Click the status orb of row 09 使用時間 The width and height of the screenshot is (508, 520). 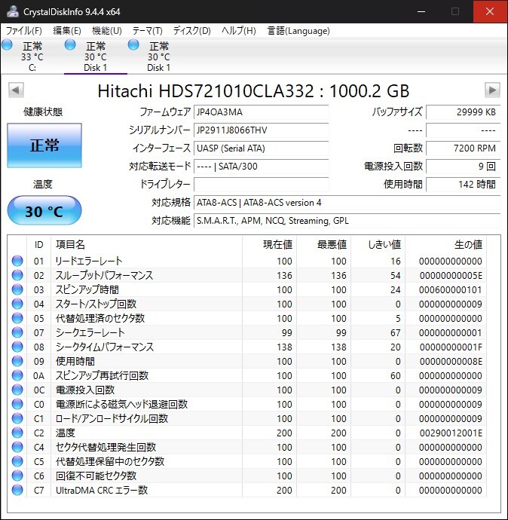coord(17,361)
